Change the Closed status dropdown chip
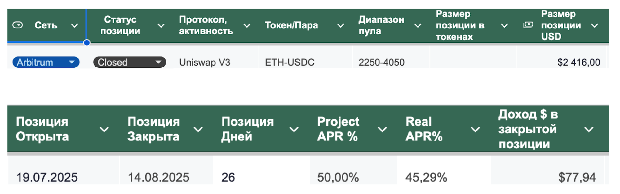The image size is (620, 194). (x=129, y=62)
